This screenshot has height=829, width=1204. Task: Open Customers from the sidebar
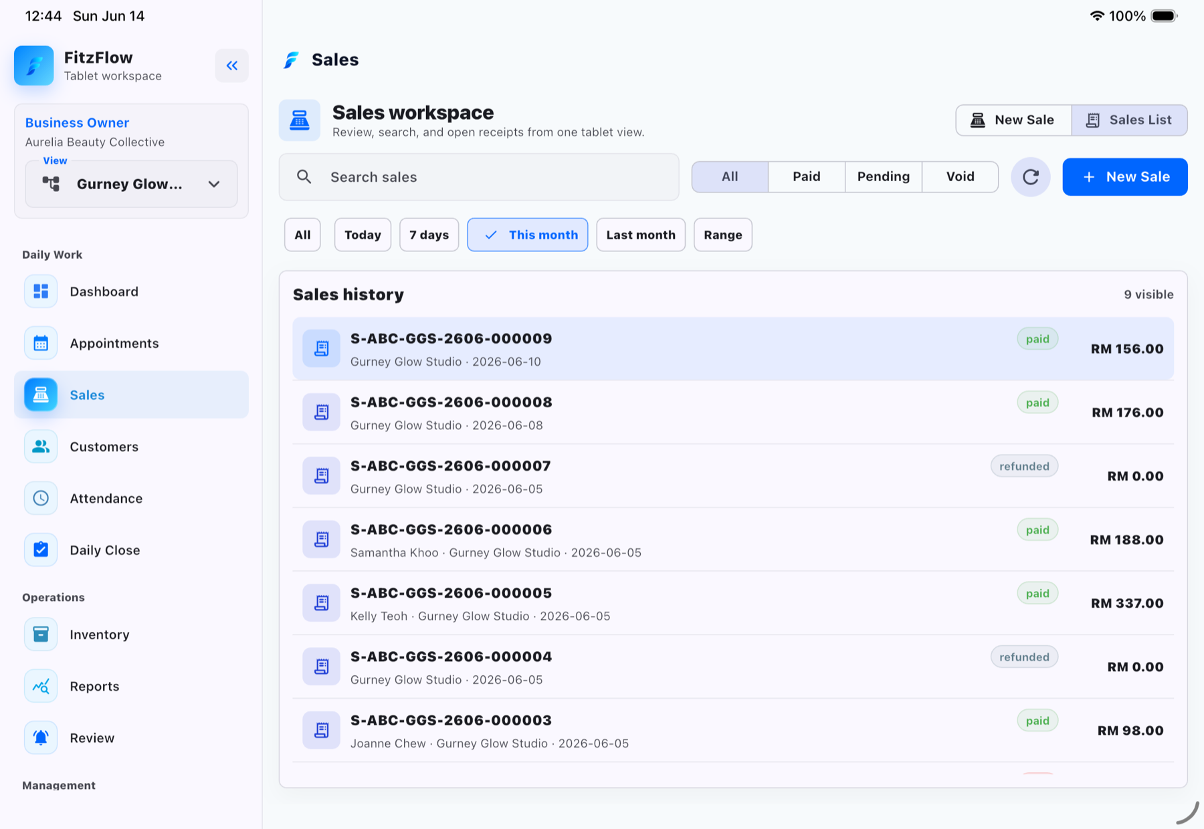(x=131, y=447)
